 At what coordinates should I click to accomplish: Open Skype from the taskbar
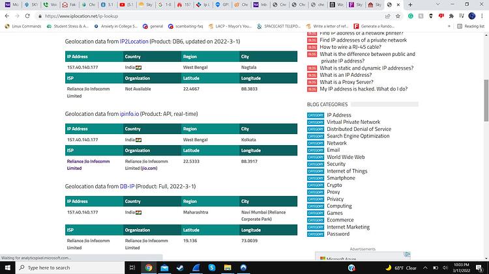point(212,267)
